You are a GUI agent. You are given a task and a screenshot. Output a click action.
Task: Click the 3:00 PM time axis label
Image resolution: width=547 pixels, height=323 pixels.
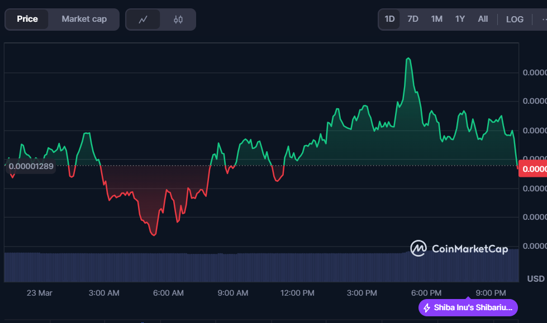[362, 293]
